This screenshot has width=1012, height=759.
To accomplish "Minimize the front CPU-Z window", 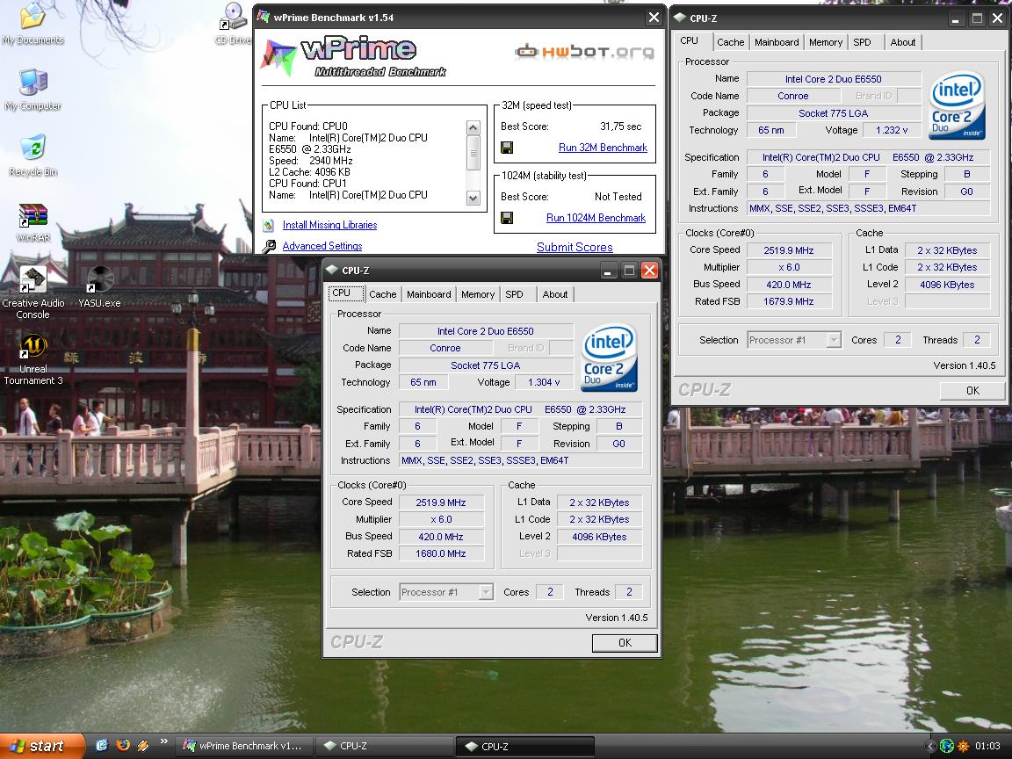I will click(607, 271).
